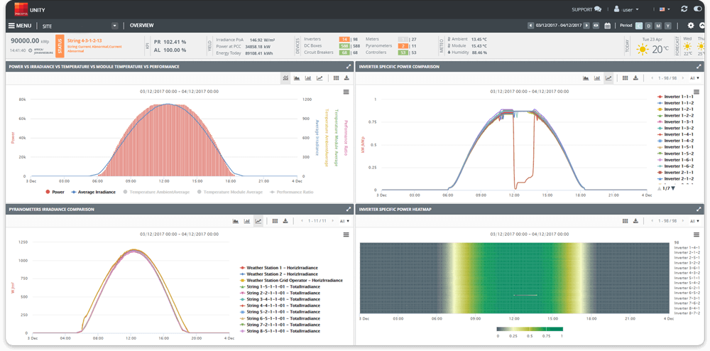Toggle Weather Station Grid Operator legend entry

click(291, 281)
